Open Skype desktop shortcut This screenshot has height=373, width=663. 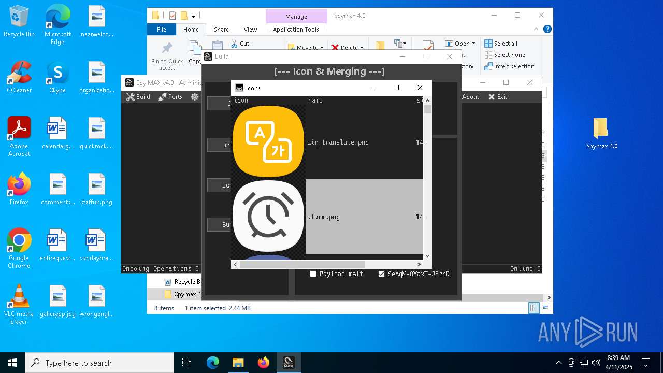coord(57,77)
